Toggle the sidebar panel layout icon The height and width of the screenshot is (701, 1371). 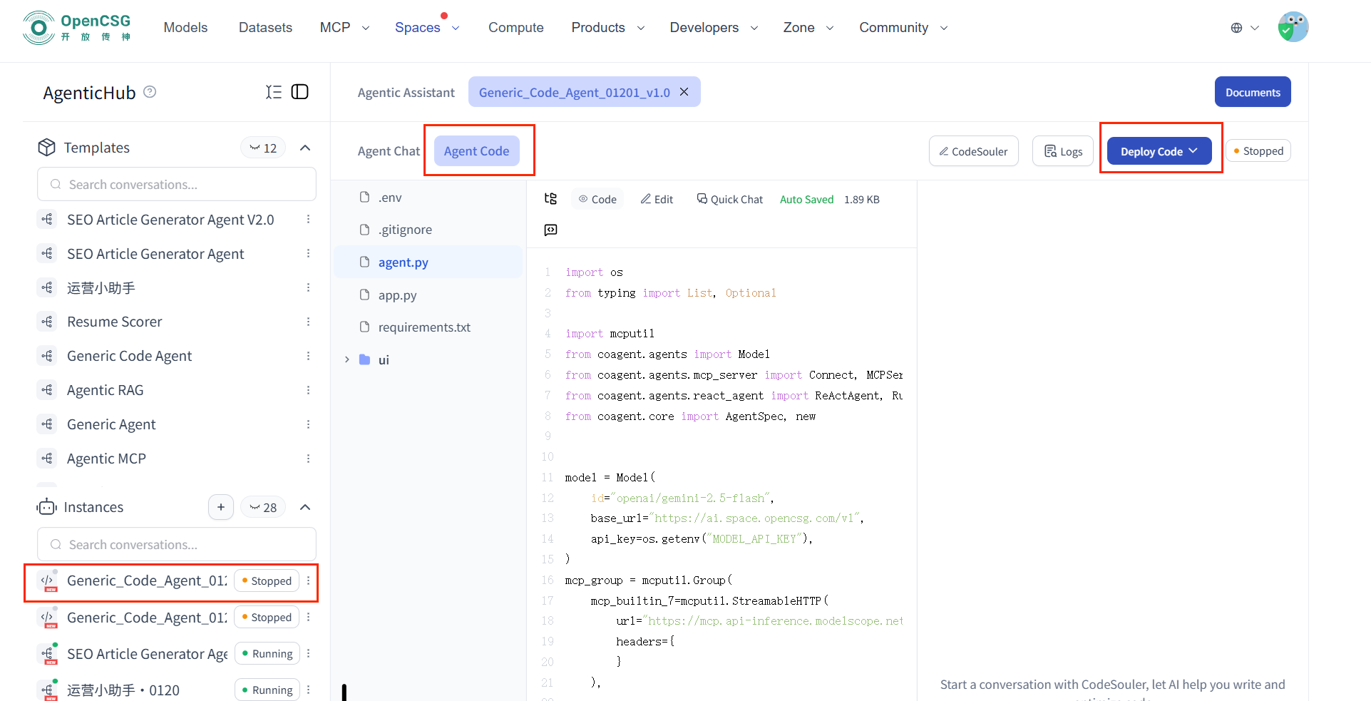click(300, 92)
